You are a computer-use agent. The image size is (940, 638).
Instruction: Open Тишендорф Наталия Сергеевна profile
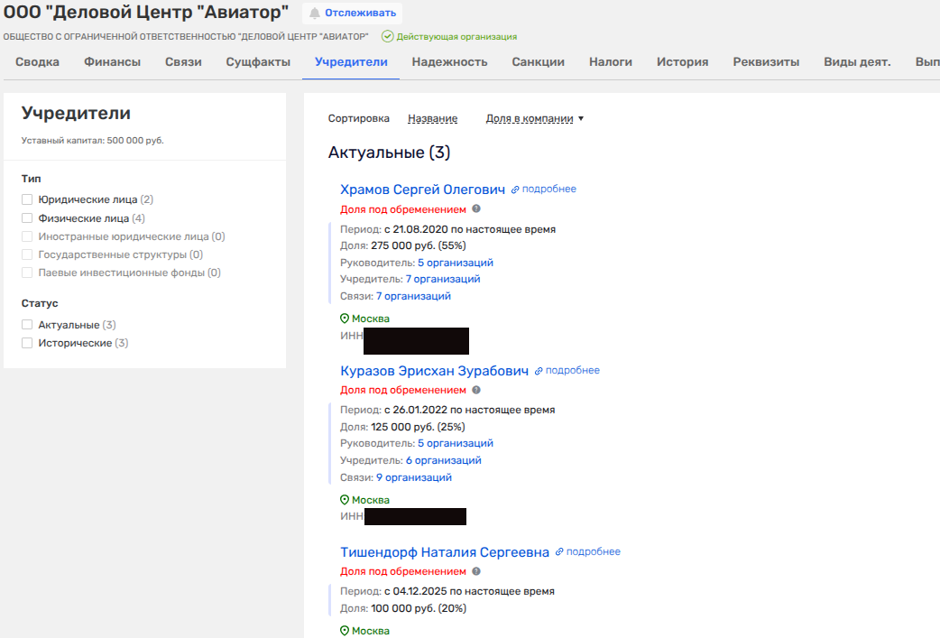pyautogui.click(x=444, y=552)
